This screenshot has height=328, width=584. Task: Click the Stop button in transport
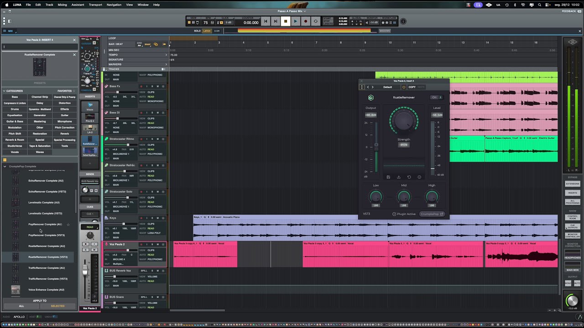286,21
